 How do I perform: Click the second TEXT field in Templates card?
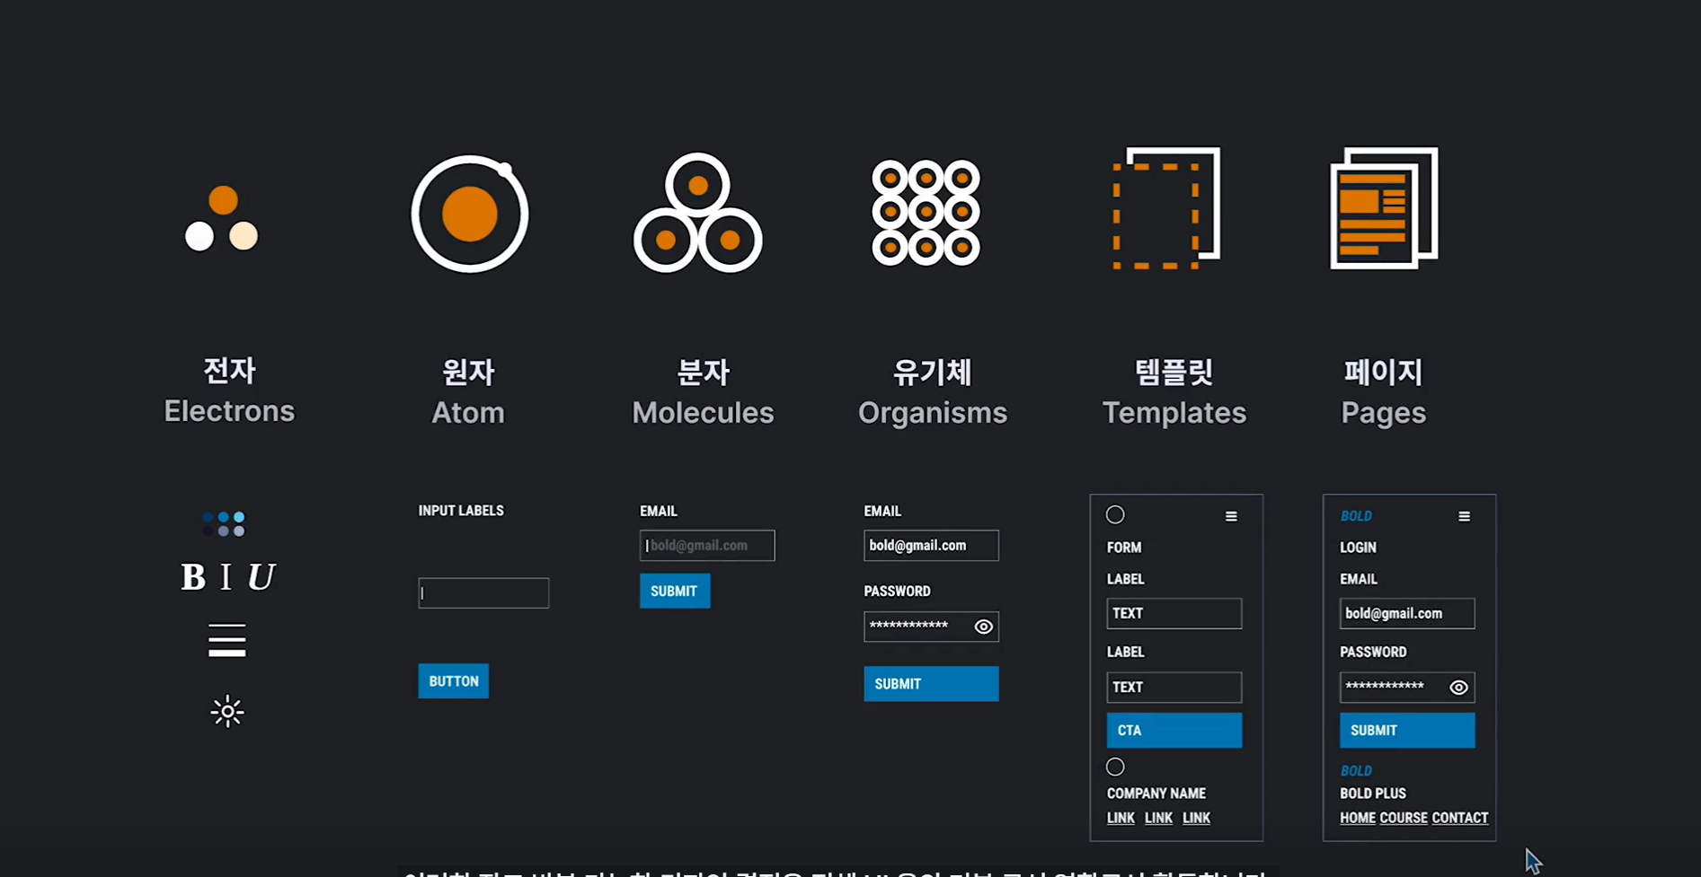pos(1174,688)
